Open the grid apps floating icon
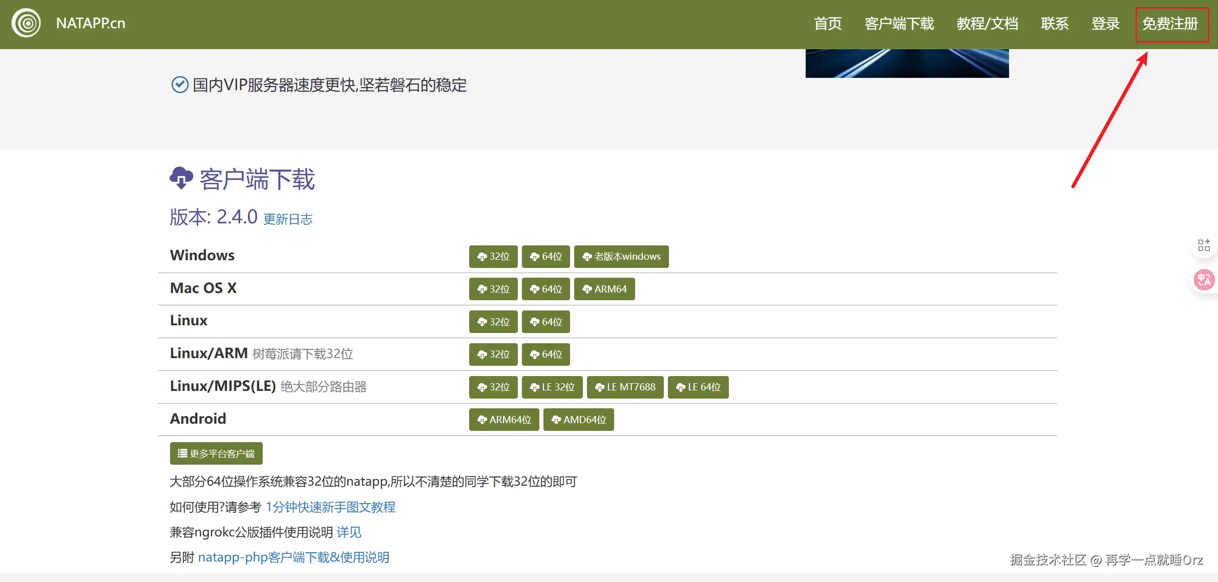1218x582 pixels. tap(1204, 245)
